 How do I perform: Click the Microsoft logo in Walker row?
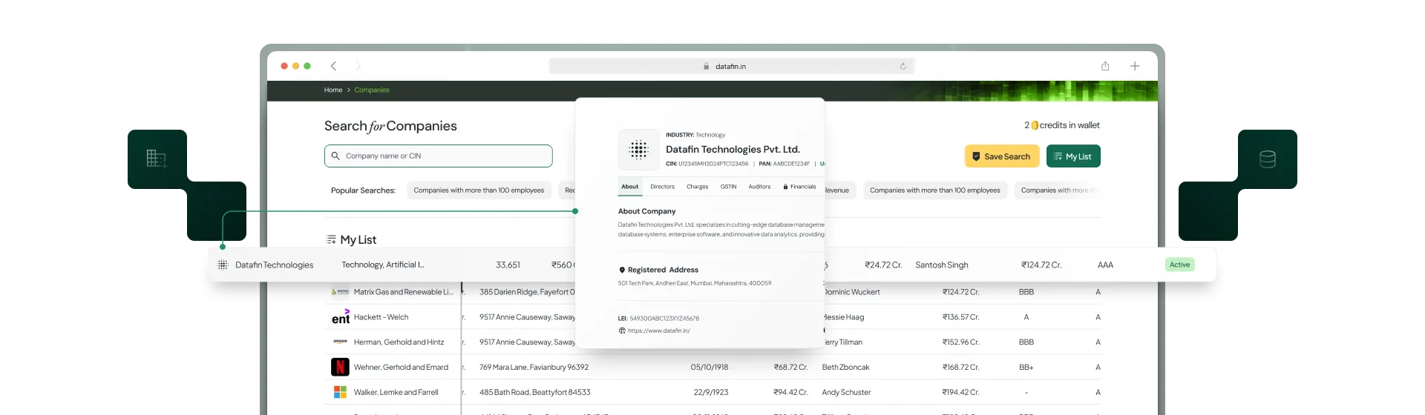340,392
